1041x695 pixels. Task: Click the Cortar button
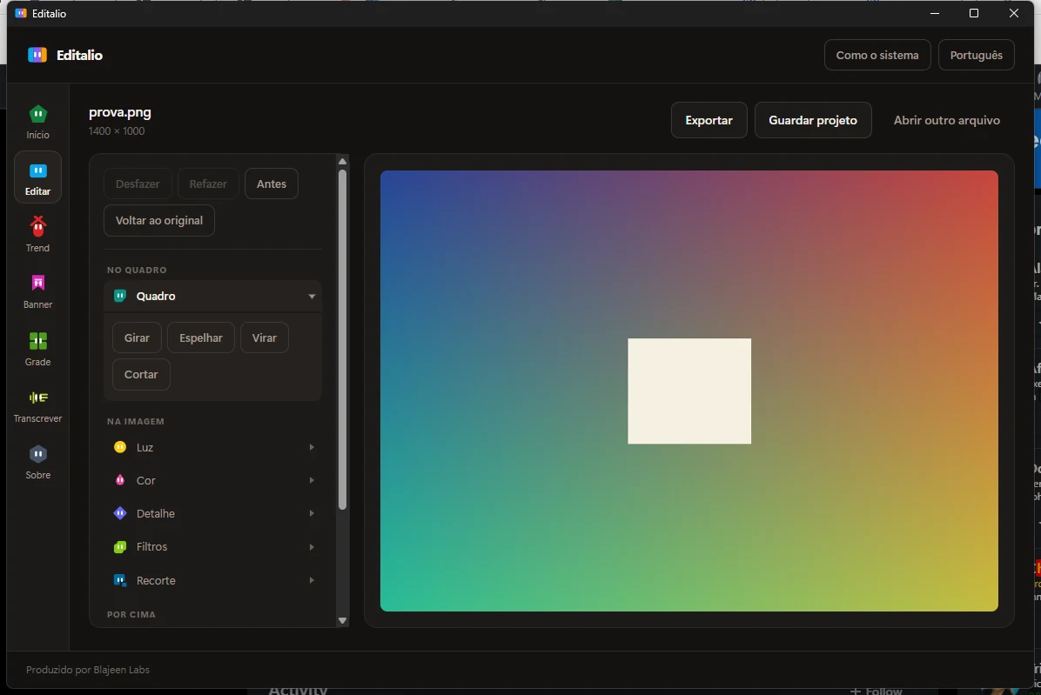141,375
